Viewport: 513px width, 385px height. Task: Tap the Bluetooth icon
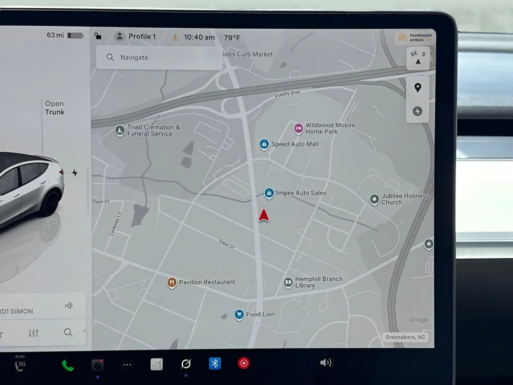(x=215, y=363)
